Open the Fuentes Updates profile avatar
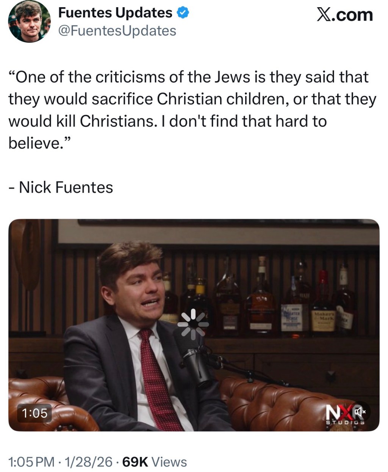388x472 pixels. (x=29, y=21)
